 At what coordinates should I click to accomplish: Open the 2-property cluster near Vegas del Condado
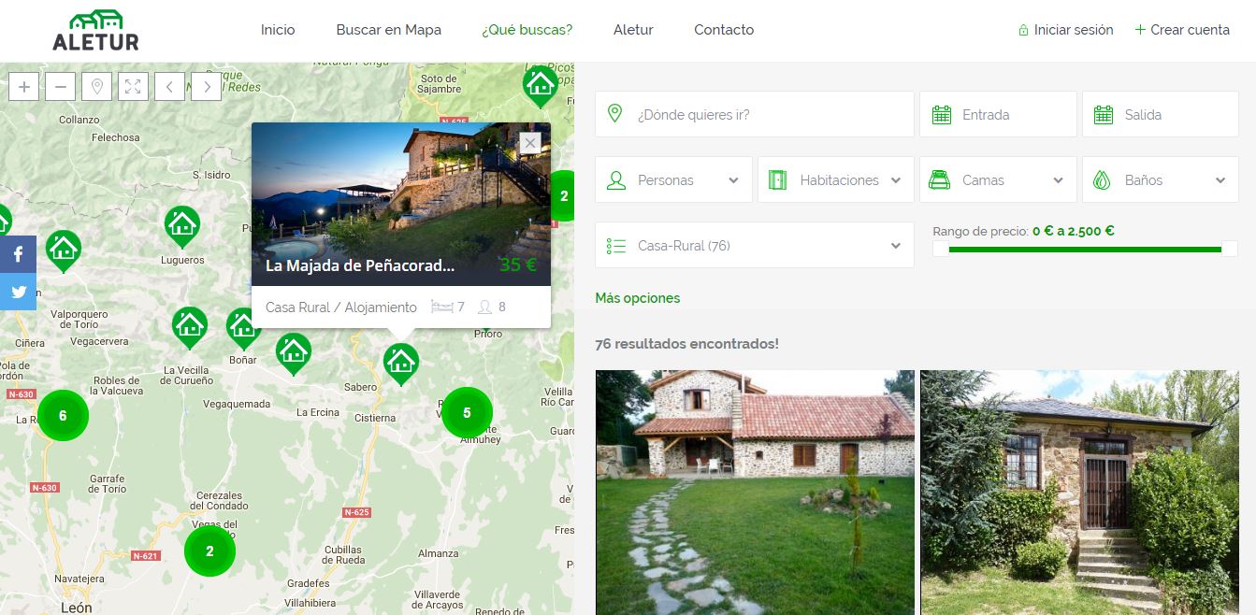tap(209, 551)
